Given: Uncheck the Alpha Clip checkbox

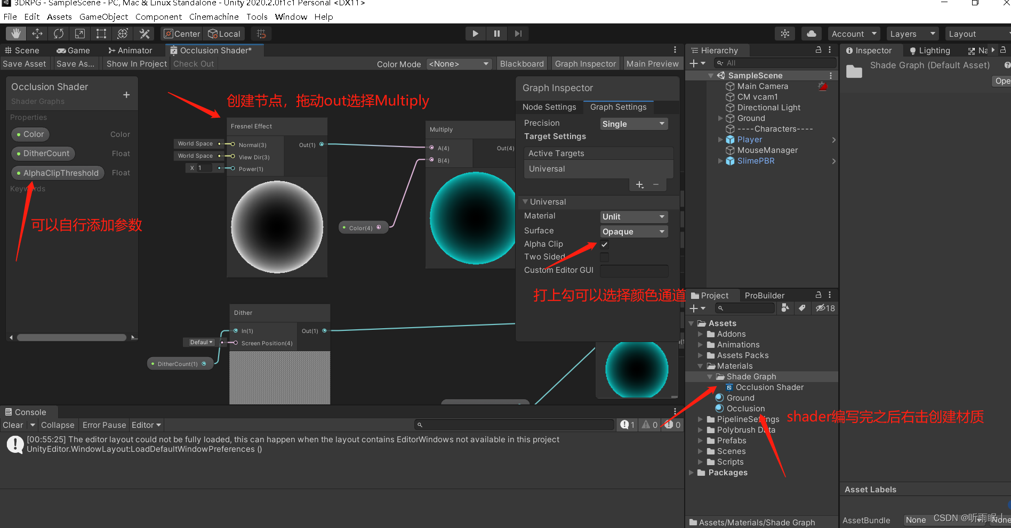Looking at the screenshot, I should [x=604, y=245].
